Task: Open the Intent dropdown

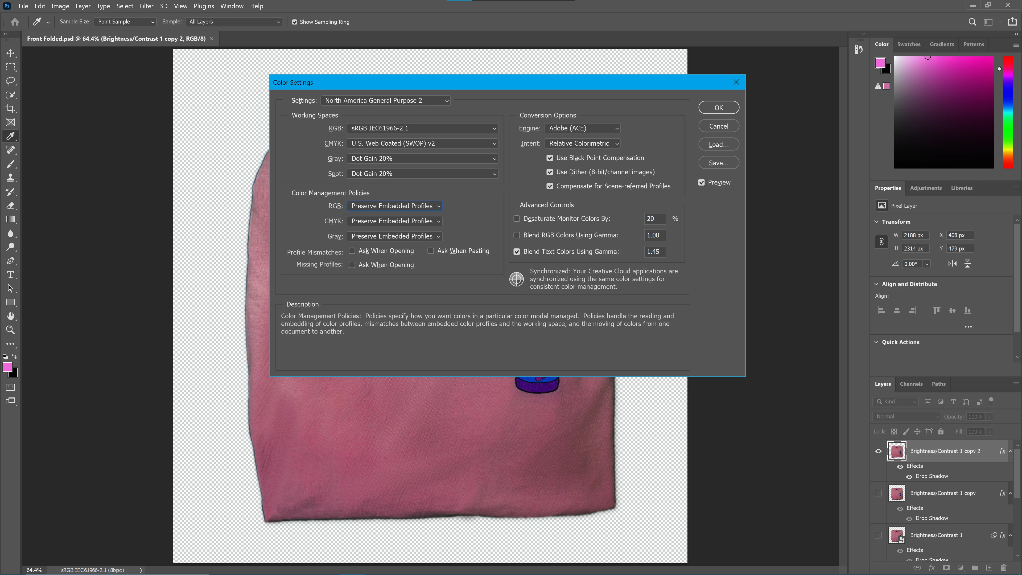Action: tap(582, 143)
